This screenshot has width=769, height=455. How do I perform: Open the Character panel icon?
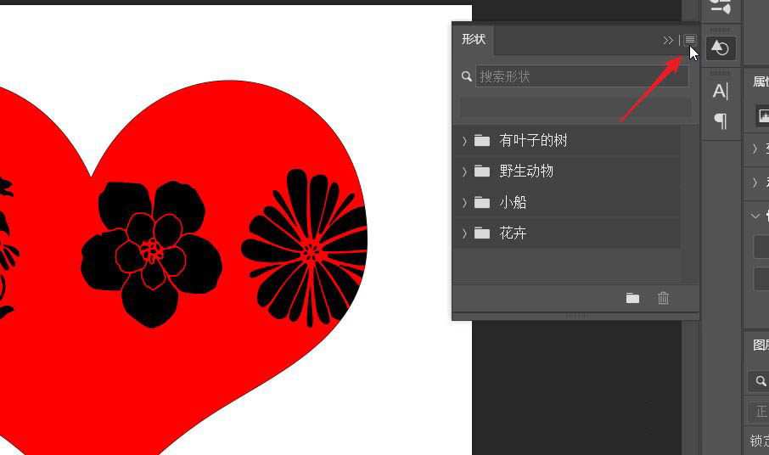click(x=720, y=91)
